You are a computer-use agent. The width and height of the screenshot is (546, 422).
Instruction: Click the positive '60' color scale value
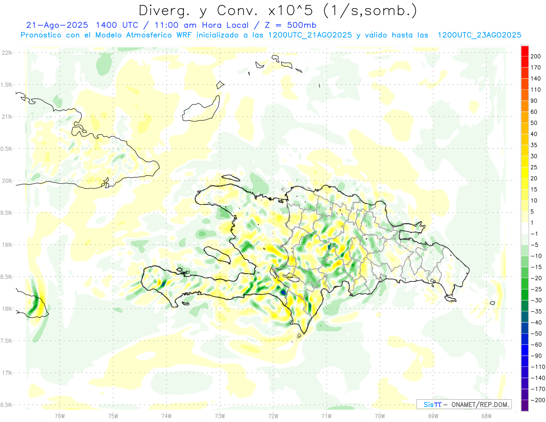[x=534, y=112]
